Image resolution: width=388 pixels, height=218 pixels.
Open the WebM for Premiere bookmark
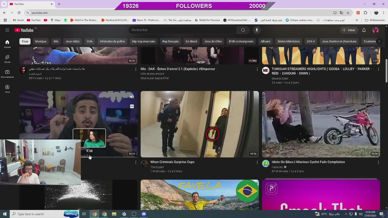pyautogui.click(x=207, y=20)
